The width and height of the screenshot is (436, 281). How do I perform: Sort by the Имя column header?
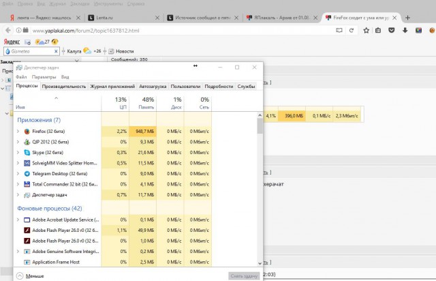pyautogui.click(x=57, y=103)
